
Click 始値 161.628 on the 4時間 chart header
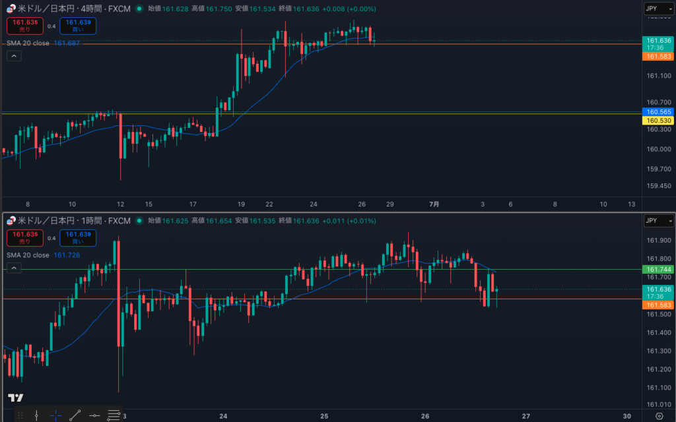168,9
